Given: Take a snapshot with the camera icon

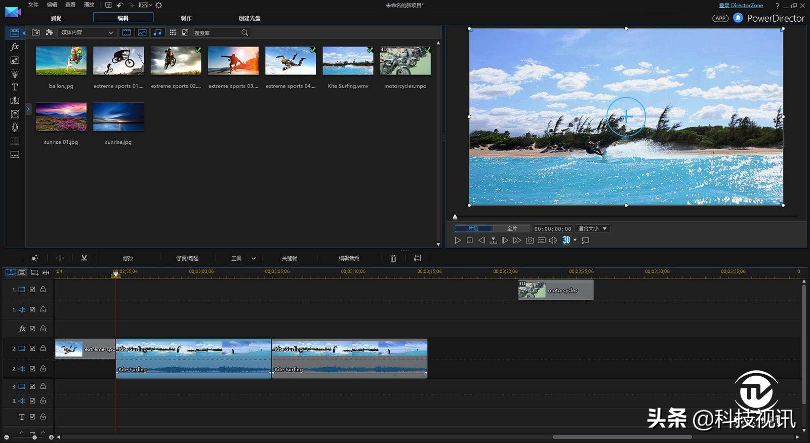Looking at the screenshot, I should click(530, 240).
